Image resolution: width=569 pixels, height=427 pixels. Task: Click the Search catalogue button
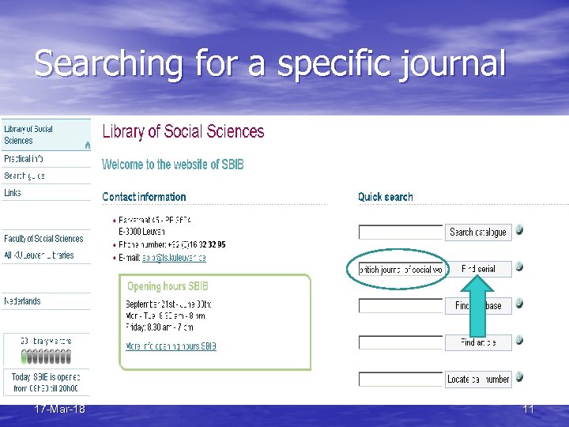click(x=478, y=232)
